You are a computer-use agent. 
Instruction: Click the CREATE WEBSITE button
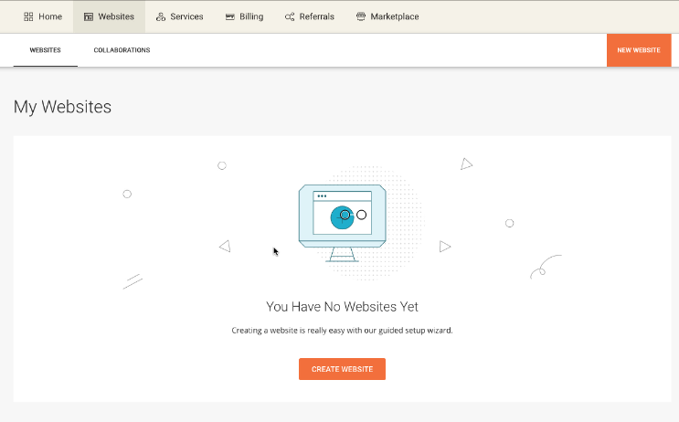(x=342, y=369)
